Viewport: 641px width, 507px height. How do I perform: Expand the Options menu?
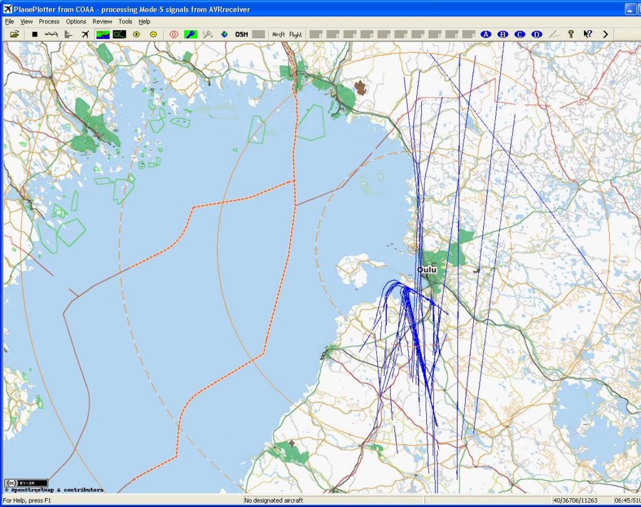(76, 21)
